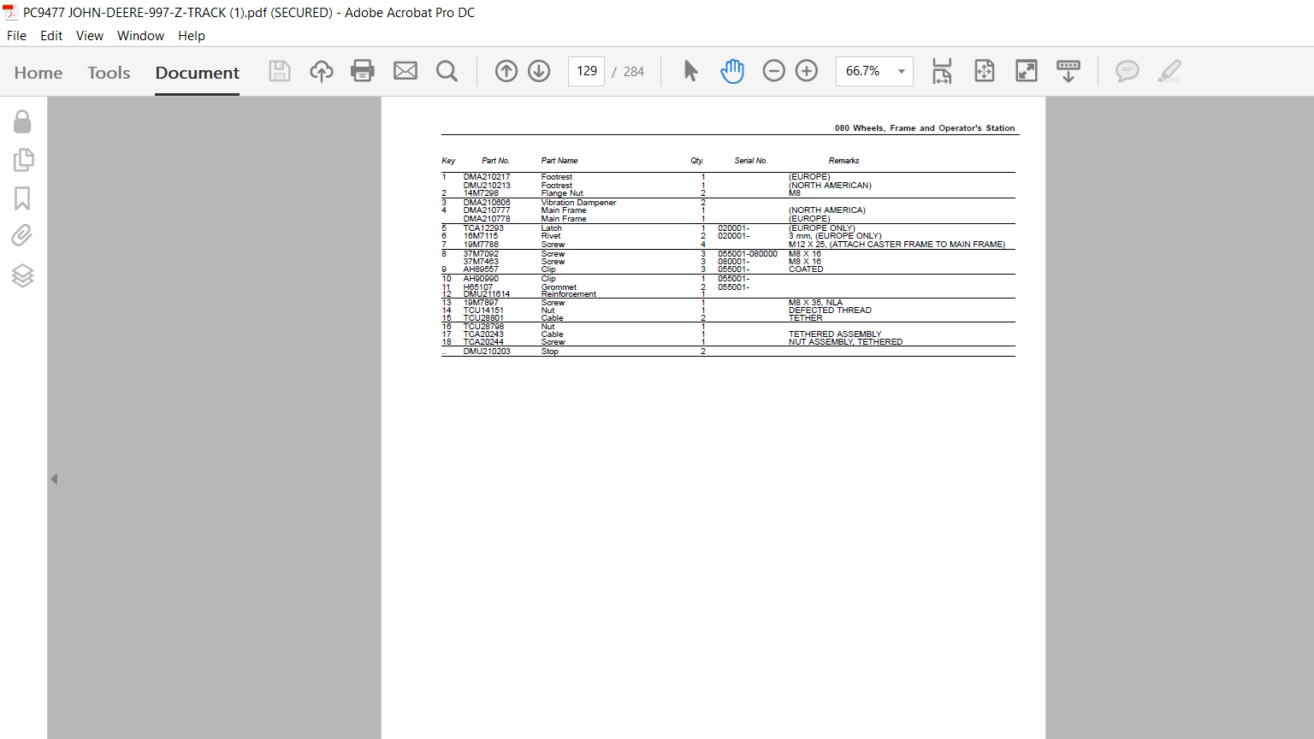The width and height of the screenshot is (1314, 739).
Task: Add a comment speech bubble icon
Action: (x=1128, y=71)
